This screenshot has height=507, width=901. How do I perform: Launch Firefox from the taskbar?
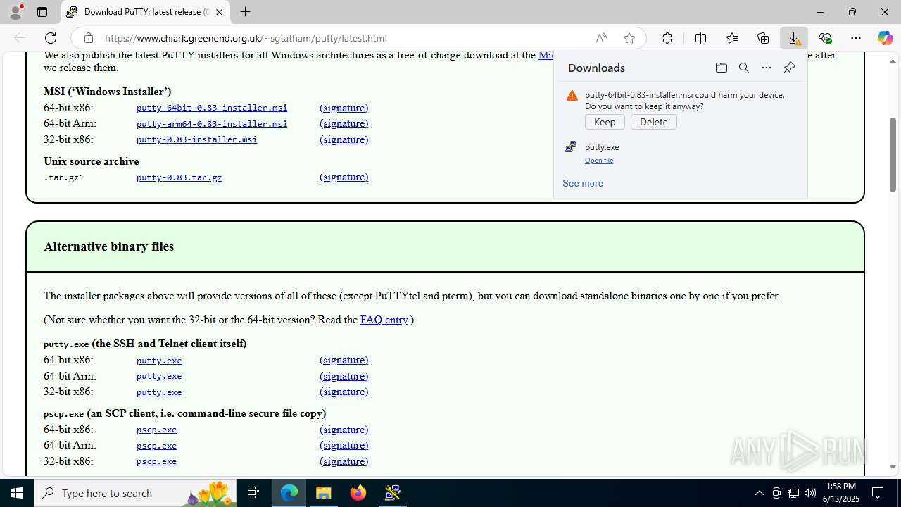(x=358, y=493)
